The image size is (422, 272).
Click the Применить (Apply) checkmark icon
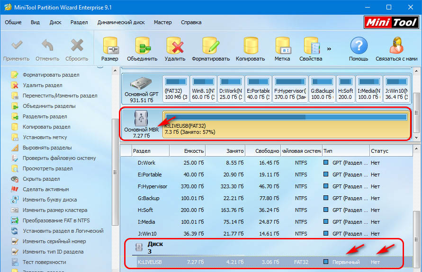pos(17,46)
